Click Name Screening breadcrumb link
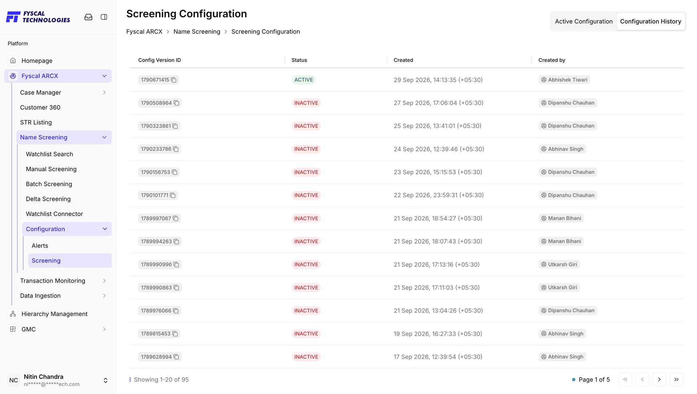This screenshot has height=394, width=697. 197,32
